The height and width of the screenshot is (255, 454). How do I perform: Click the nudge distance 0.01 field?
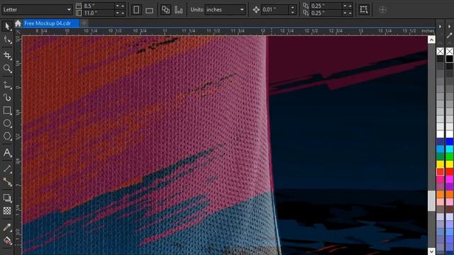(x=275, y=9)
